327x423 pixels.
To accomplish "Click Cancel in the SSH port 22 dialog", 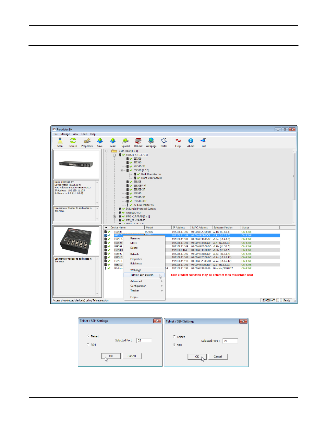I will pos(218,357).
